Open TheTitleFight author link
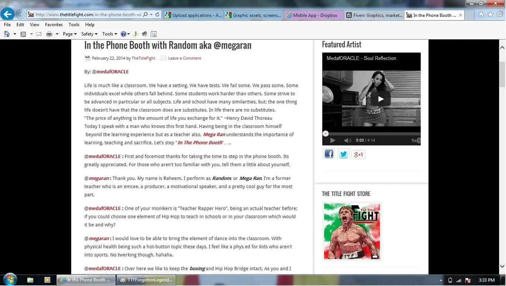Screen dimensions: 506x286 click(x=143, y=58)
